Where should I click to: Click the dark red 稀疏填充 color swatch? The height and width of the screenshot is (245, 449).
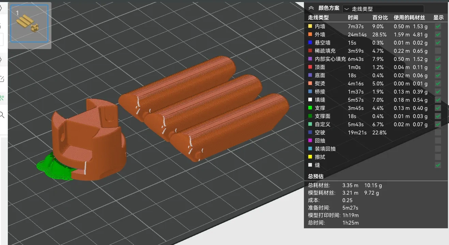click(310, 51)
